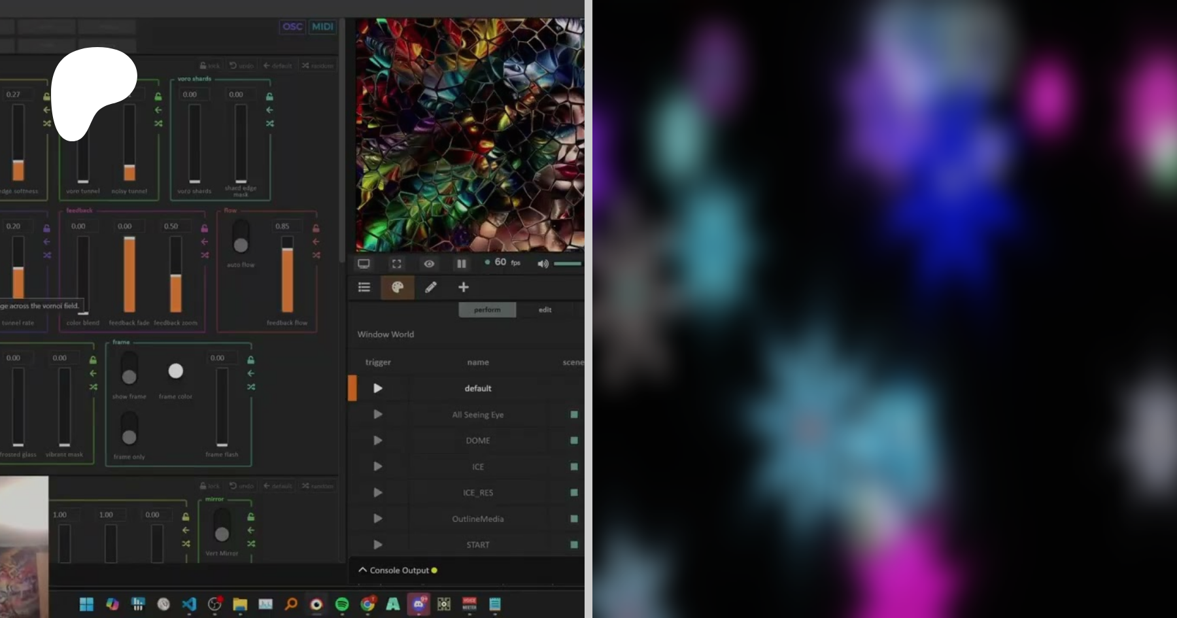1177x618 pixels.
Task: Click the monitor output icon
Action: pyautogui.click(x=364, y=264)
